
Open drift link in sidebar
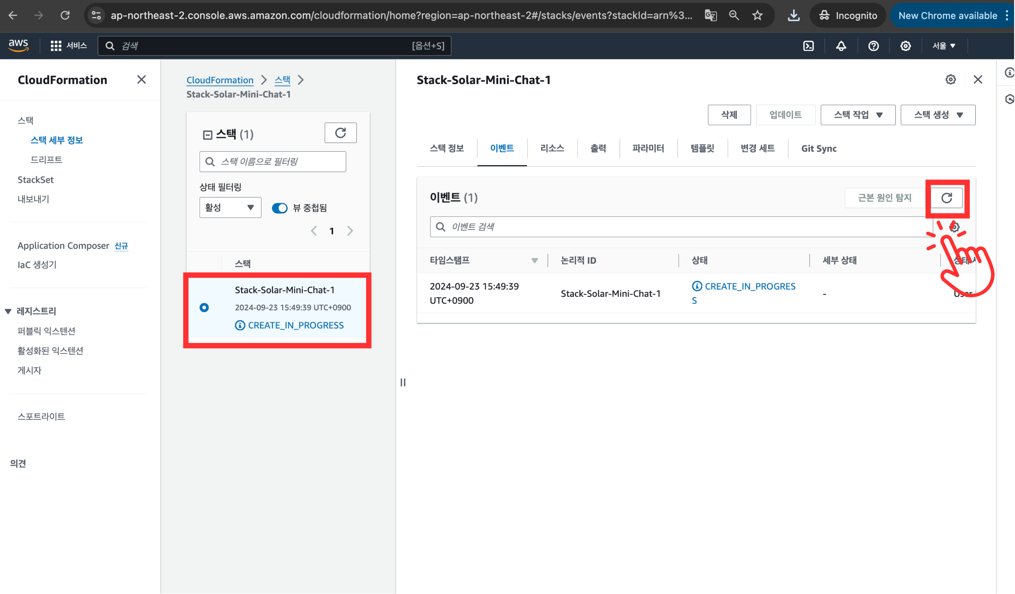point(46,160)
